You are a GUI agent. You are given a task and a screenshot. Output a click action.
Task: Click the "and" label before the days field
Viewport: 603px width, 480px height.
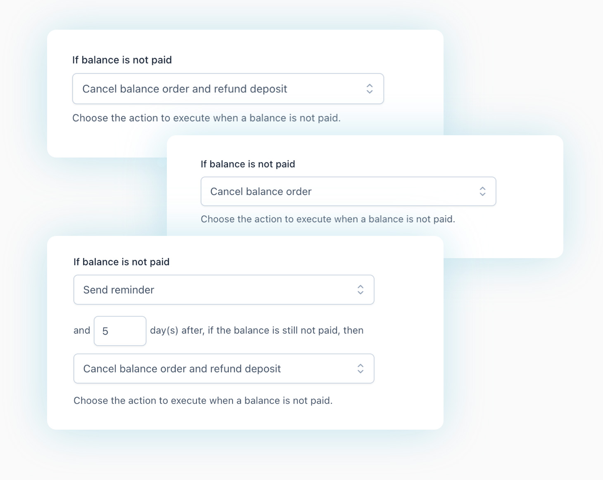[81, 330]
